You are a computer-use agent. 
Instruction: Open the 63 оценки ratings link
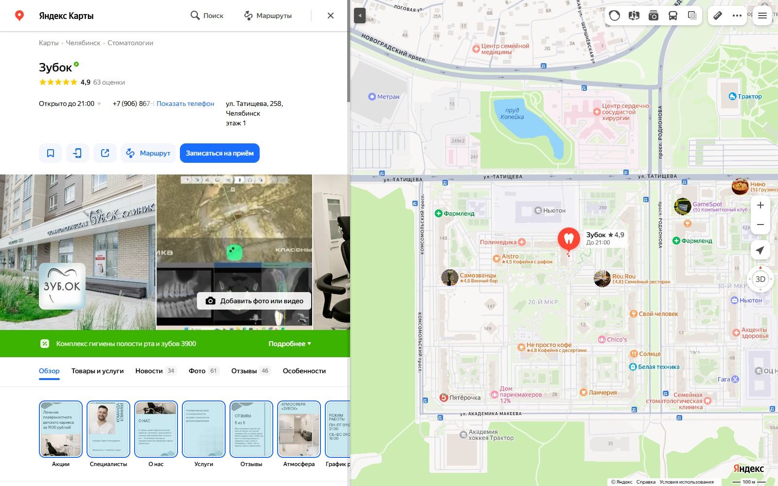click(109, 82)
